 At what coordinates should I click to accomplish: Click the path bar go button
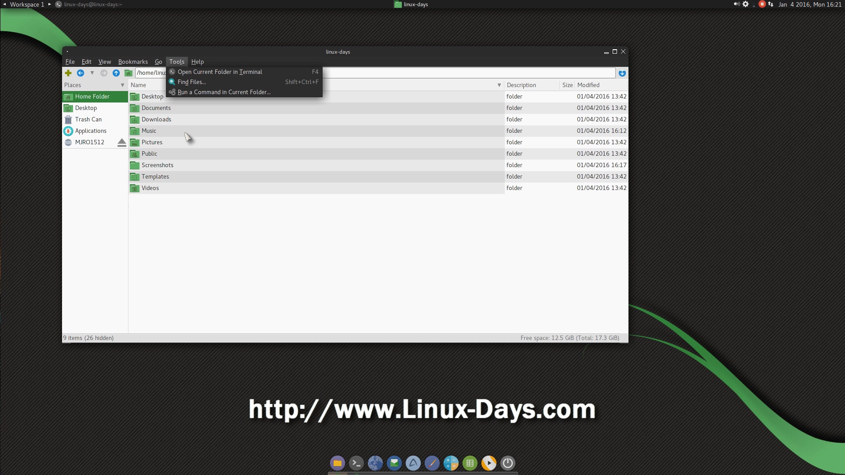click(622, 73)
